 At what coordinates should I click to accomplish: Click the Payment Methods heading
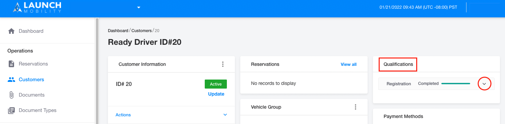(x=403, y=116)
